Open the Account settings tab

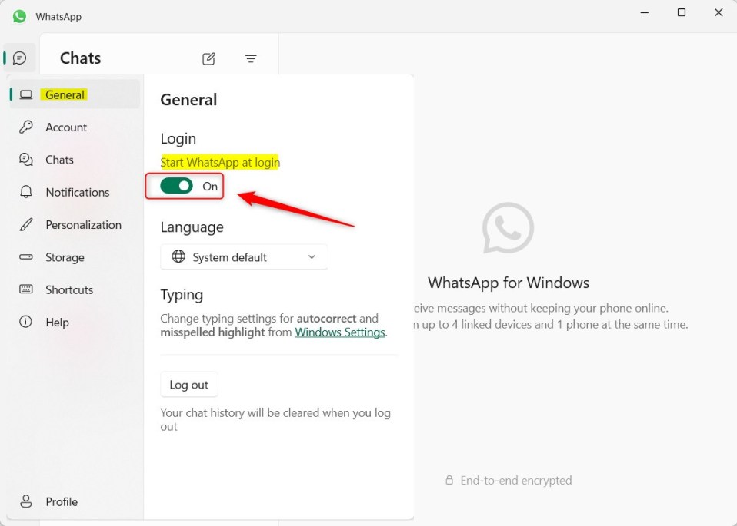tap(75, 127)
